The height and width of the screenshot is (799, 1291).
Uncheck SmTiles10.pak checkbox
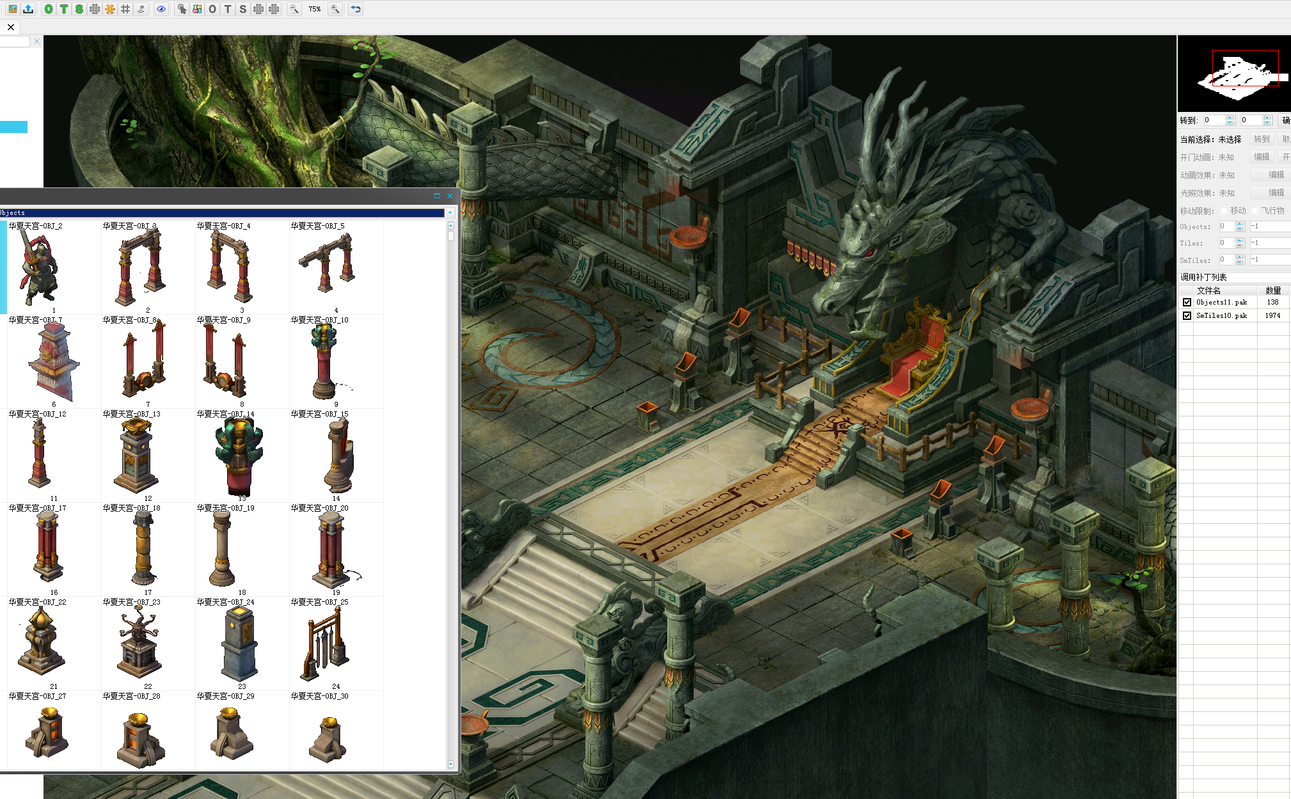[1187, 315]
